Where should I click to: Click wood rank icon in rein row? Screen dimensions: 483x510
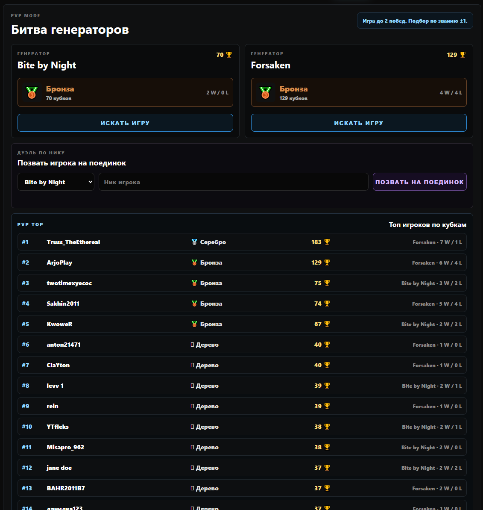point(192,406)
